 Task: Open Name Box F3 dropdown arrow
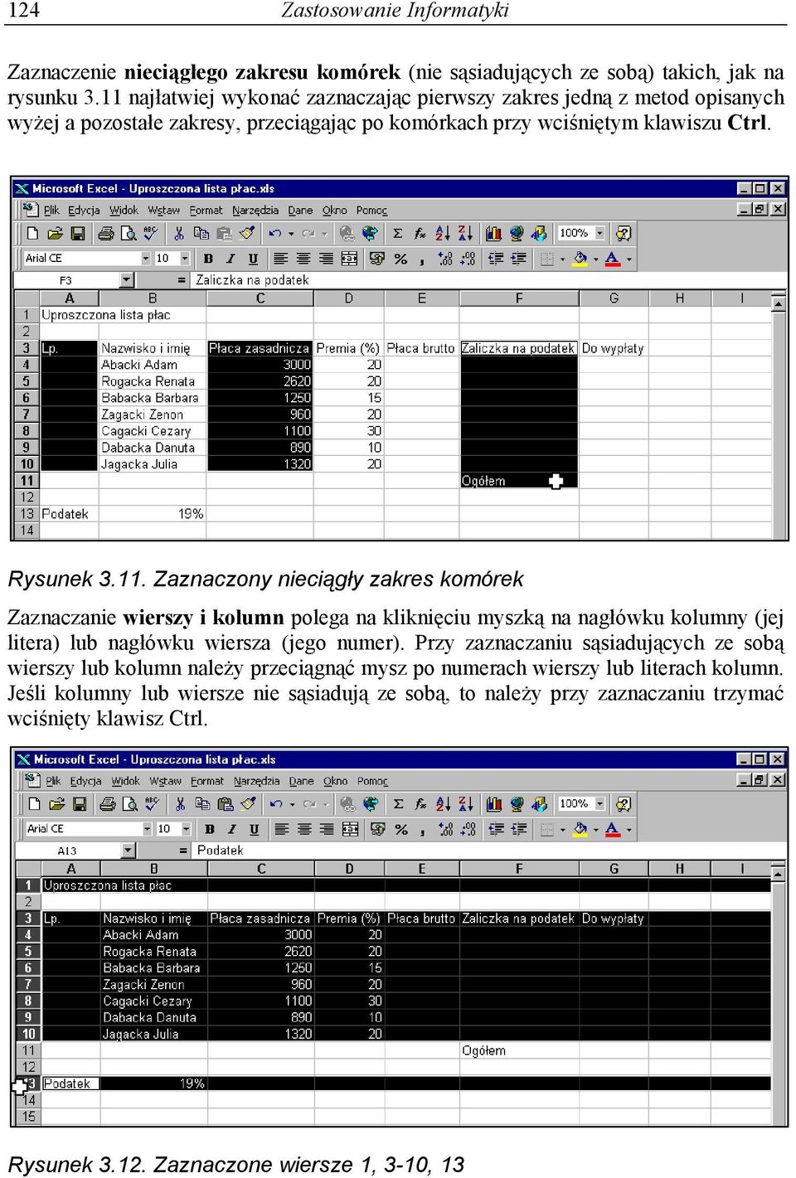click(x=126, y=280)
